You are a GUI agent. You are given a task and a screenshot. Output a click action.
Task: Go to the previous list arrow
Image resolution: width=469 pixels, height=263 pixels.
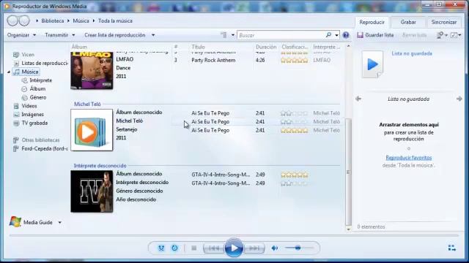(358, 99)
